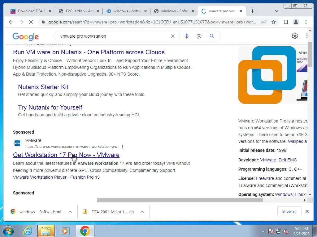
Task: Open the Wikipedia source link
Action: (x=297, y=141)
